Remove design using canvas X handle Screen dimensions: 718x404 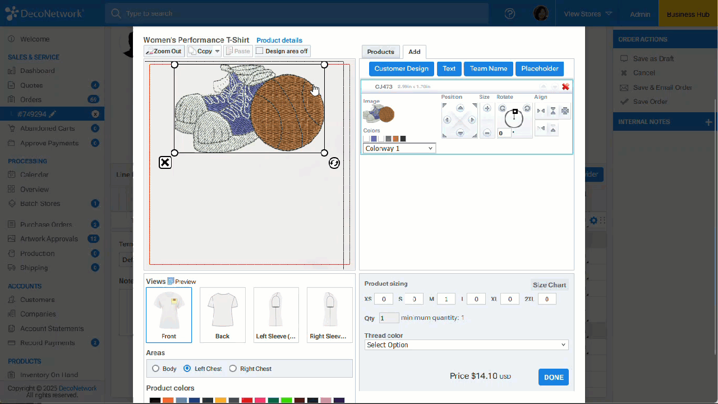(x=165, y=163)
